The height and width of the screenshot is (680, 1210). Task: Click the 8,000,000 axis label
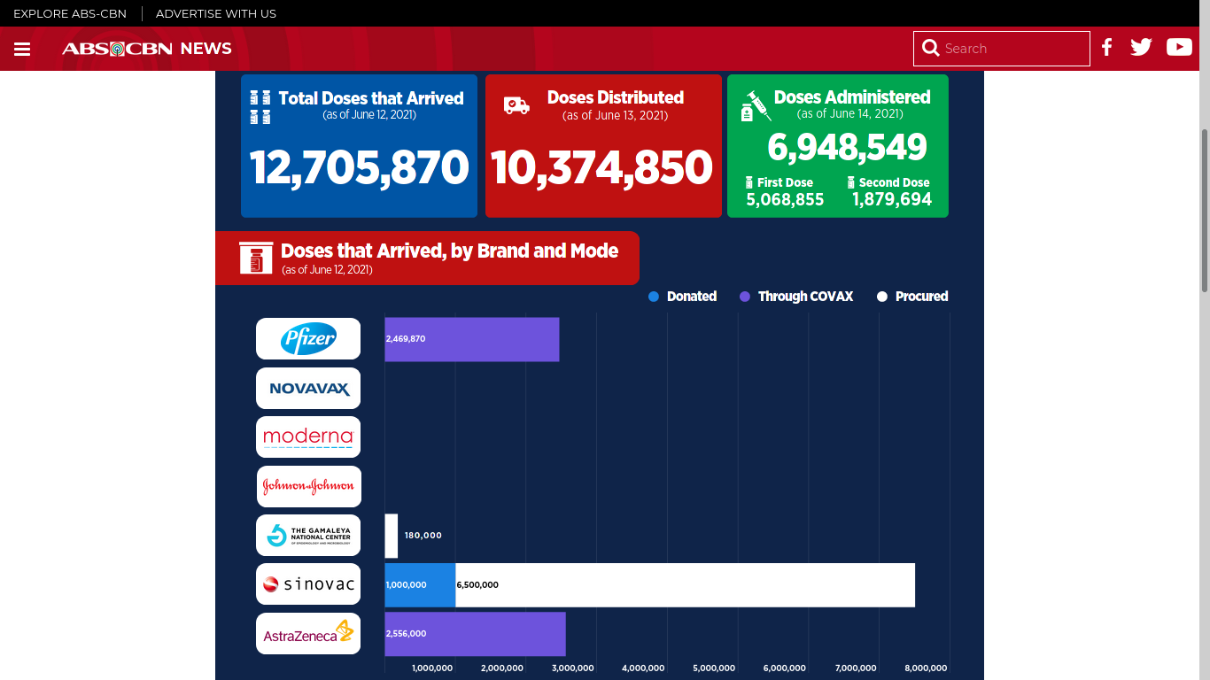pos(926,668)
